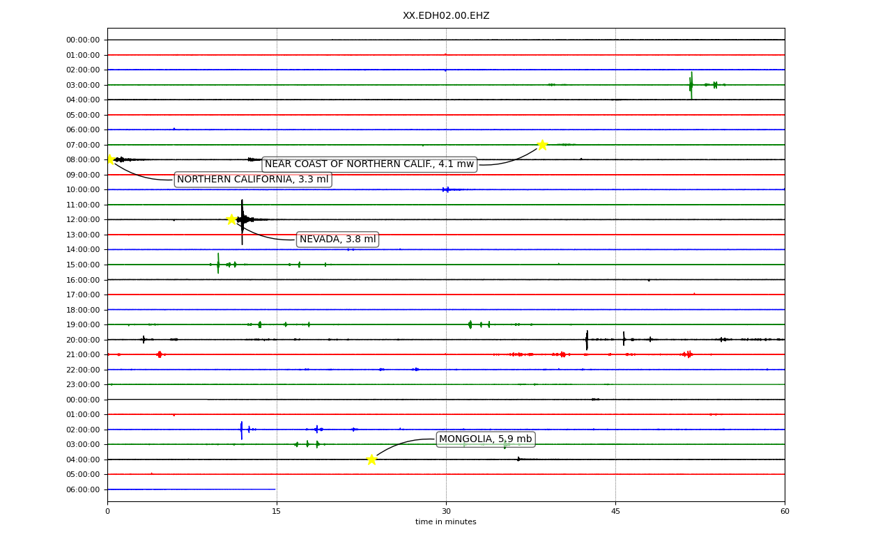Select the NEAR COAST OF NORTHERN CALIF. annotation label

(369, 164)
